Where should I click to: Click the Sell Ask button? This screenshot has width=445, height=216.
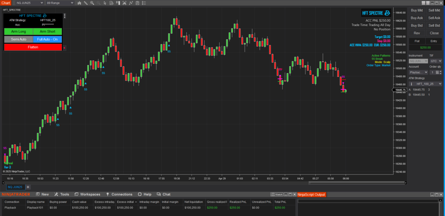click(x=434, y=18)
